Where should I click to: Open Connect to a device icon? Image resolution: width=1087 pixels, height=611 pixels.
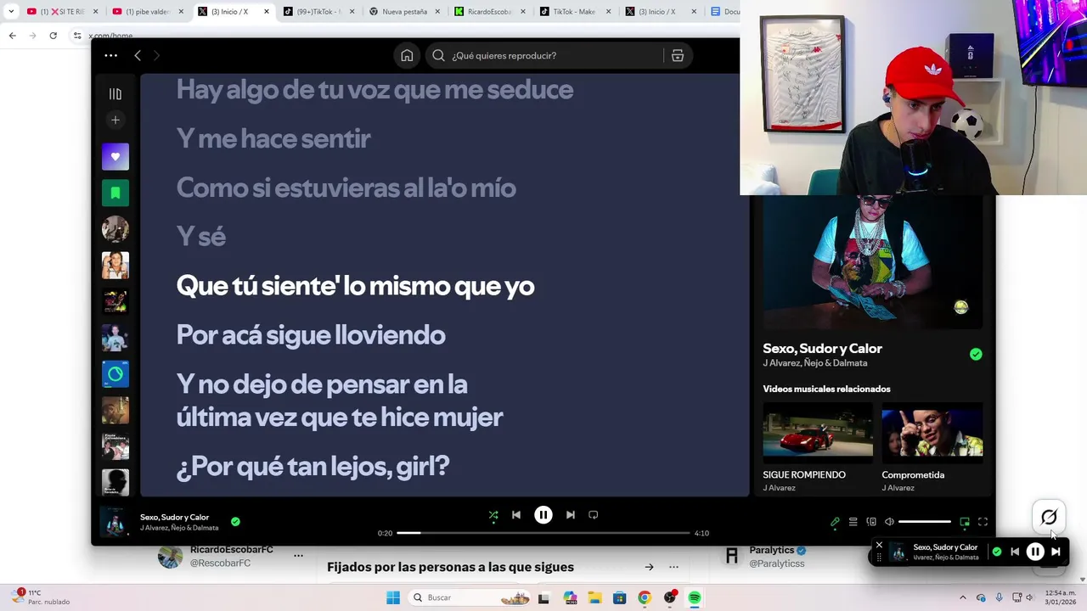pos(871,522)
